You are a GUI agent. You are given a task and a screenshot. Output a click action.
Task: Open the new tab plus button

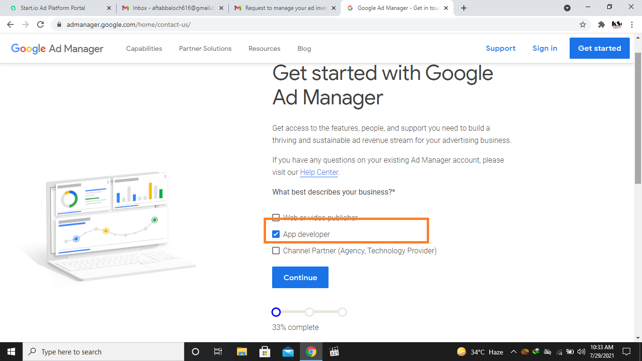pyautogui.click(x=464, y=8)
